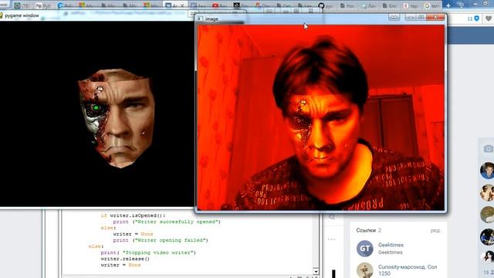Click the "Stopping video writer" print line

click(x=148, y=253)
